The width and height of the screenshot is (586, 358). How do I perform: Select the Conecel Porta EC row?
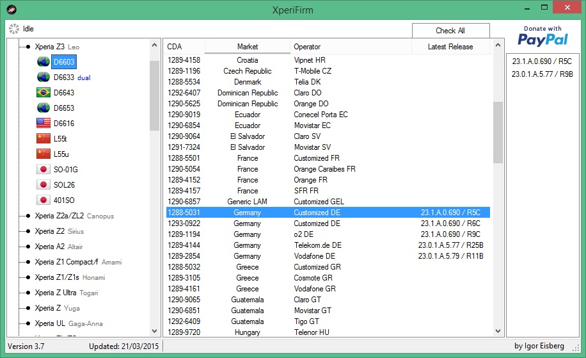(328, 115)
